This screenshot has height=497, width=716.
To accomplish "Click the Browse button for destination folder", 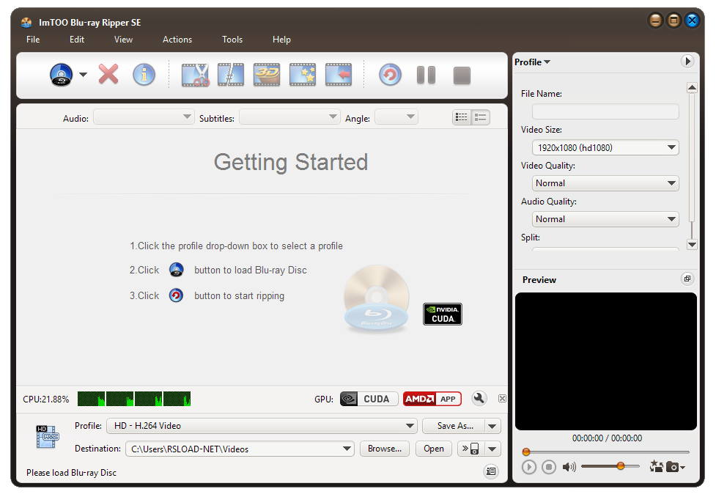I will point(384,448).
